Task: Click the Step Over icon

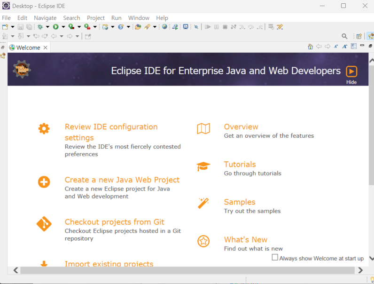Action: (x=251, y=27)
